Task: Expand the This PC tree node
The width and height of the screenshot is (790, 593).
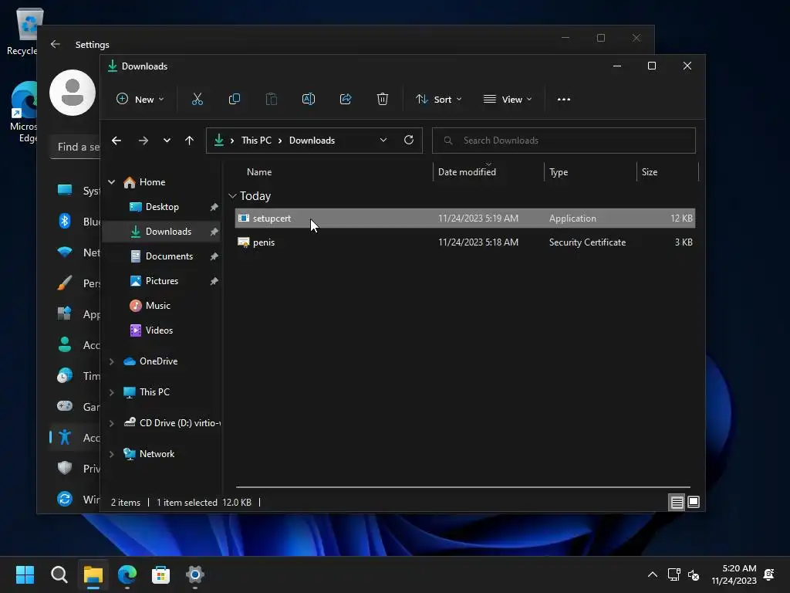Action: pos(111,392)
